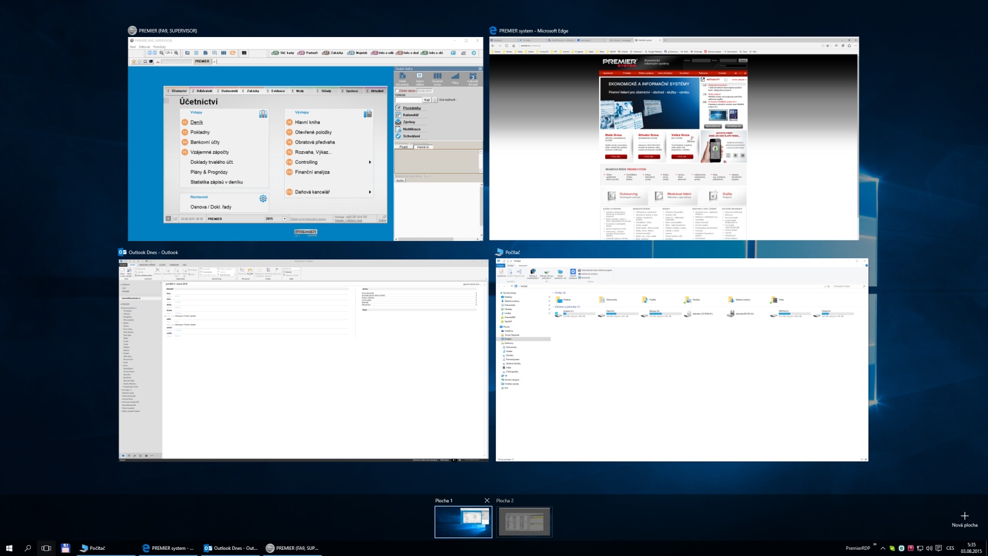Image resolution: width=988 pixels, height=556 pixels.
Task: Click the Majetek toolbar button in PREMIER
Action: tap(357, 53)
